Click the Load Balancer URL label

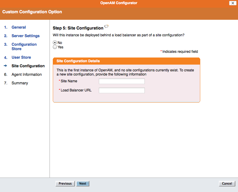pos(76,90)
